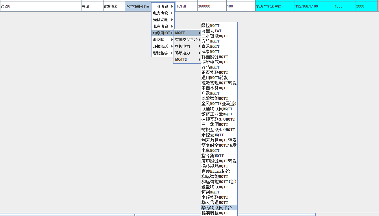This screenshot has width=379, height=216.
Task: Edit the IP address 192.168.1.100 cell
Action: coord(314,6)
